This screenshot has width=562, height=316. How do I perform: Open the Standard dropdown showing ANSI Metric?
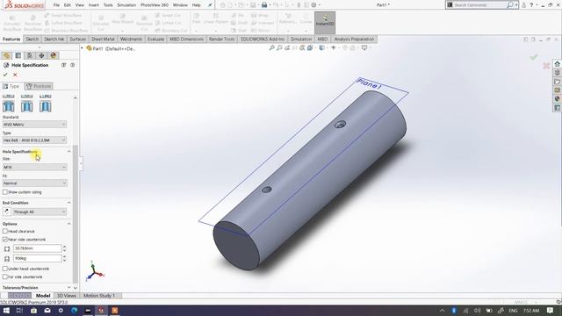coord(34,125)
